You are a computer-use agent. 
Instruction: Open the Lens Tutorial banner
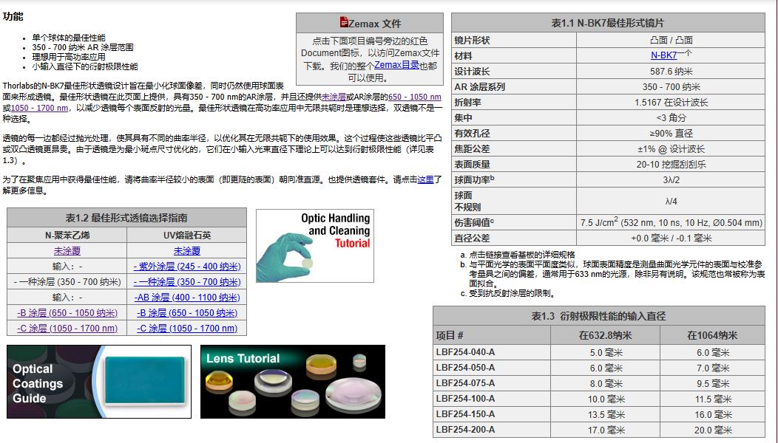point(293,382)
